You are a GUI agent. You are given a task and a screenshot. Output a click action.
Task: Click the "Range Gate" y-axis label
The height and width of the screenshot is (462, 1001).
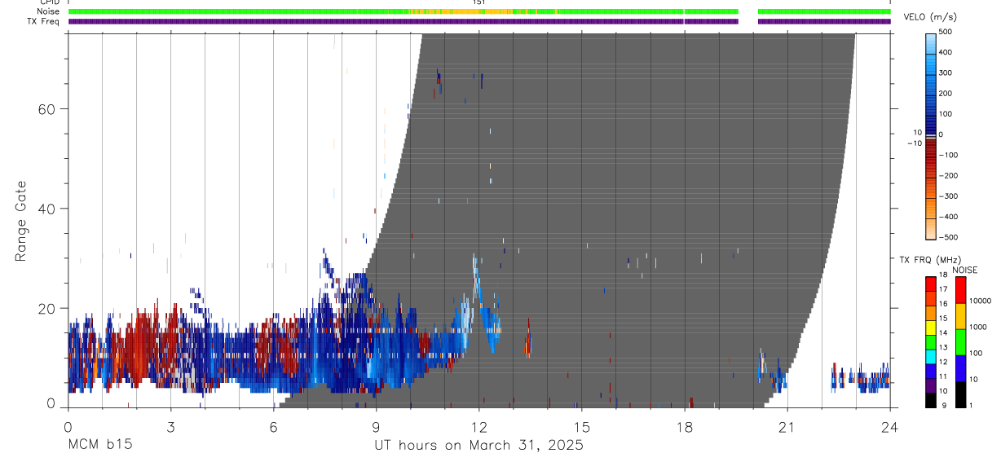(21, 222)
